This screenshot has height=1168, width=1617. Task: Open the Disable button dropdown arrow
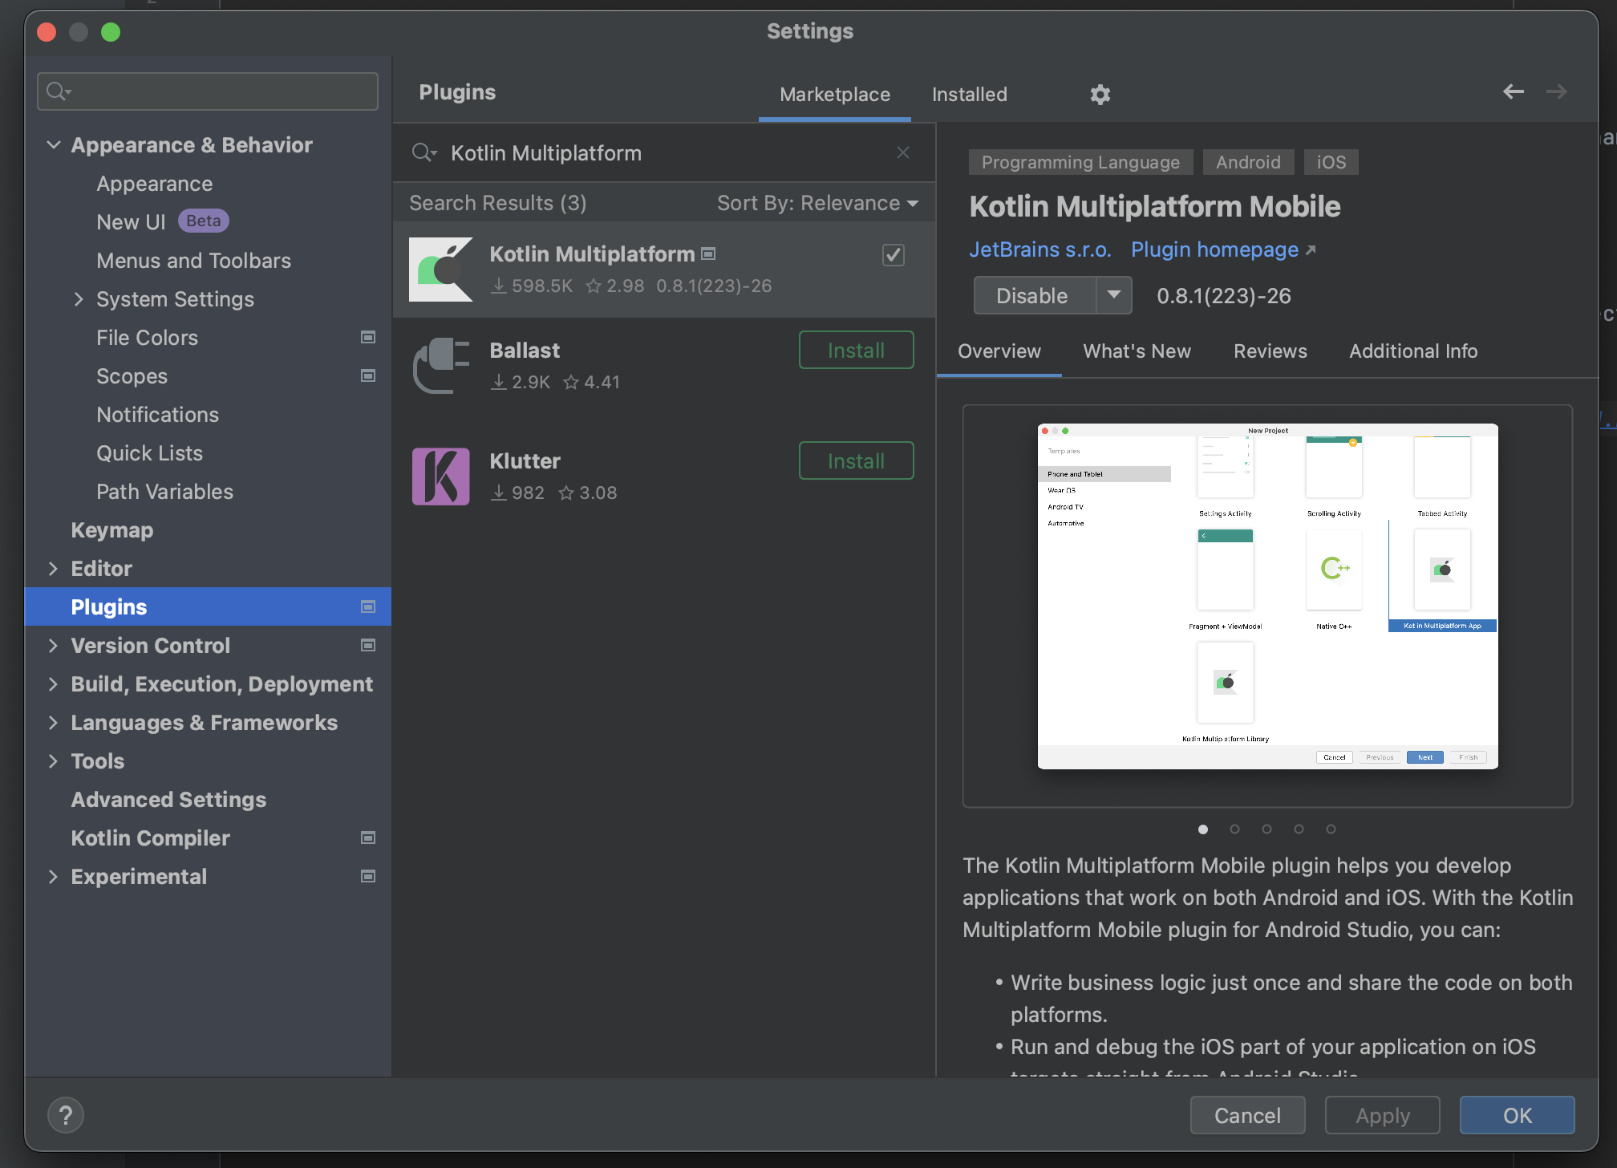[x=1114, y=295]
